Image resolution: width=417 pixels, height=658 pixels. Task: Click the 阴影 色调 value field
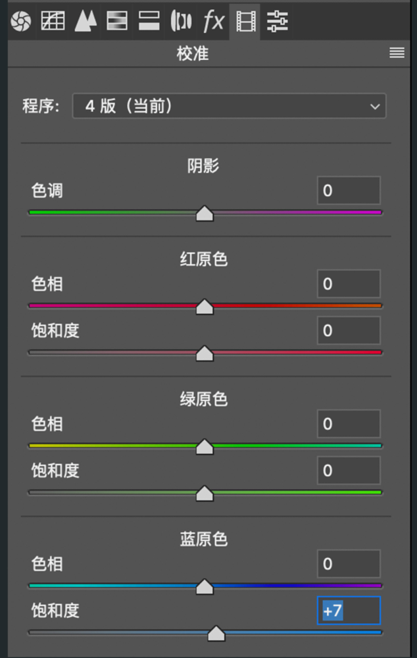click(349, 190)
